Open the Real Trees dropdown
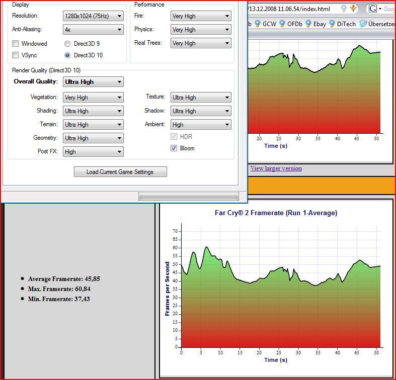 [201, 43]
